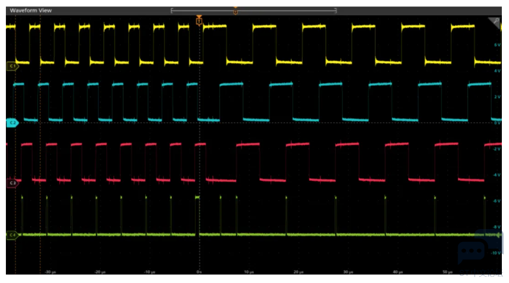Click the -30 µs time axis label
509x283 pixels.
click(49, 272)
